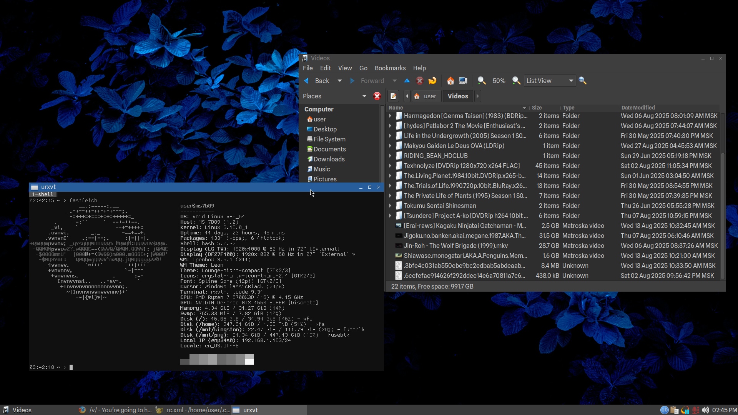The width and height of the screenshot is (738, 415).
Task: Expand the Project A-ko folder
Action: coord(390,216)
